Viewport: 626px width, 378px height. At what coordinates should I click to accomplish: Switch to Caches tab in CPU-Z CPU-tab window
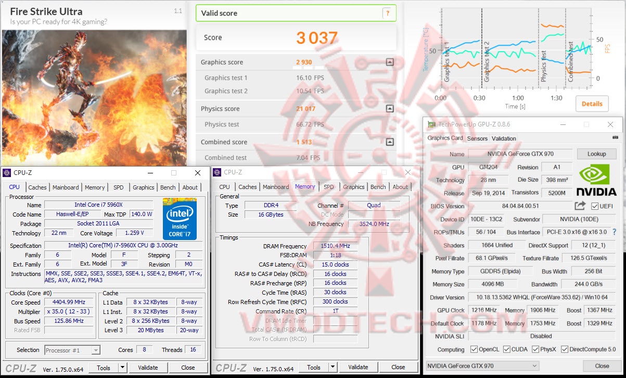[x=37, y=187]
